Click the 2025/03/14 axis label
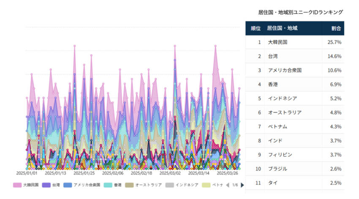The height and width of the screenshot is (199, 359). coord(199,173)
